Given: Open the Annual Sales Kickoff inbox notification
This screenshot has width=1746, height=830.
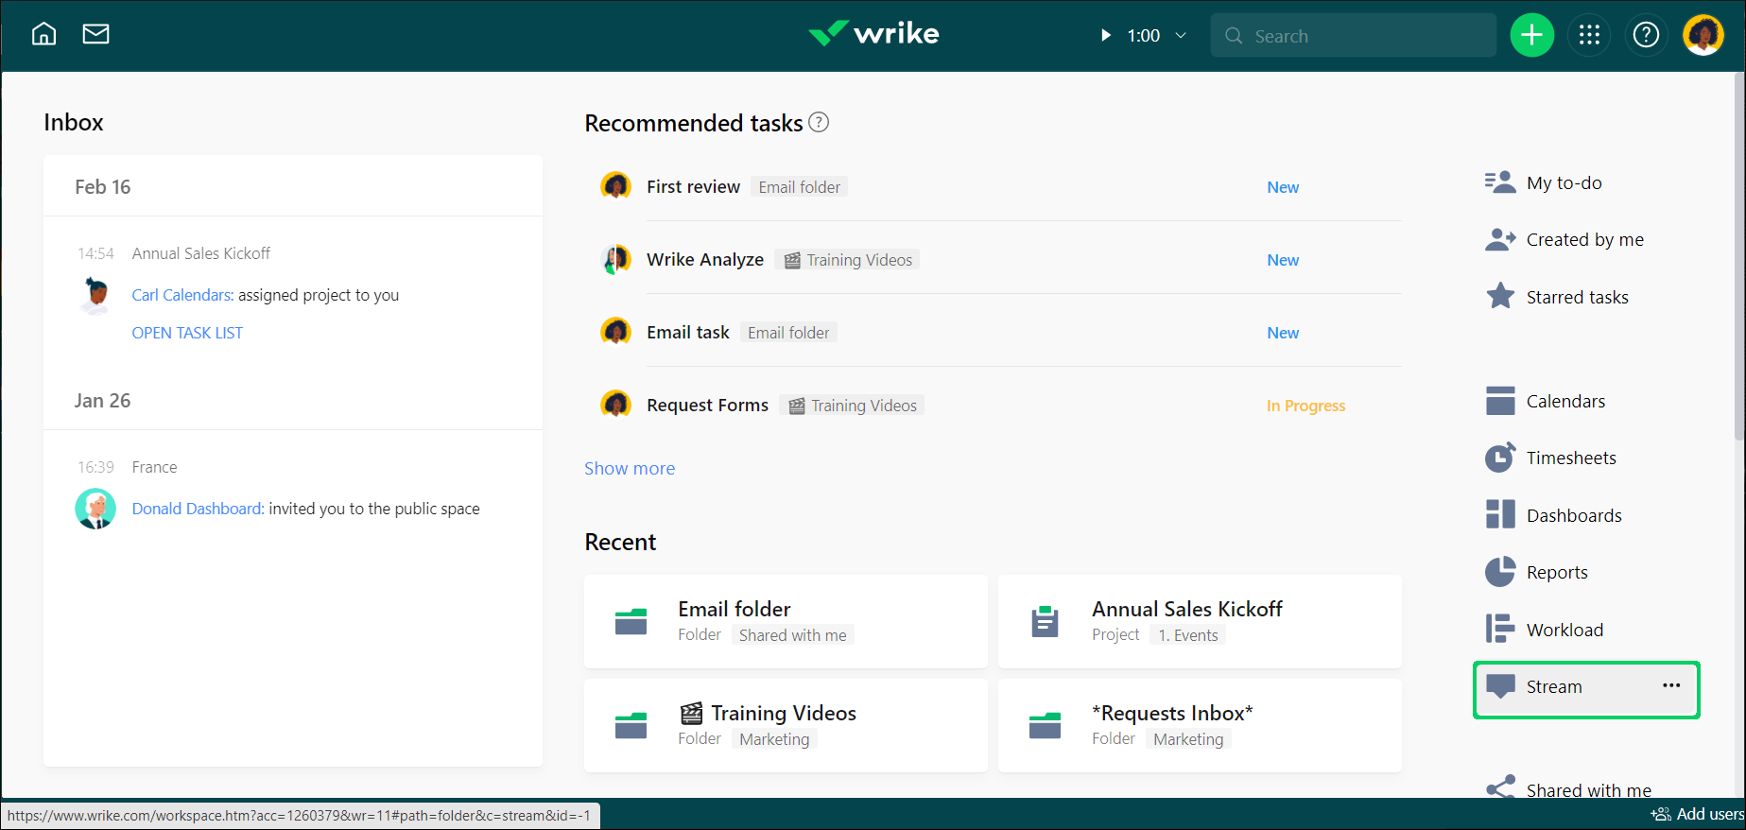Looking at the screenshot, I should [201, 253].
